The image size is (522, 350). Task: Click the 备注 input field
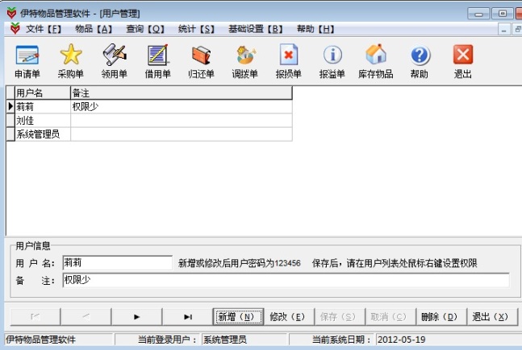pyautogui.click(x=286, y=280)
